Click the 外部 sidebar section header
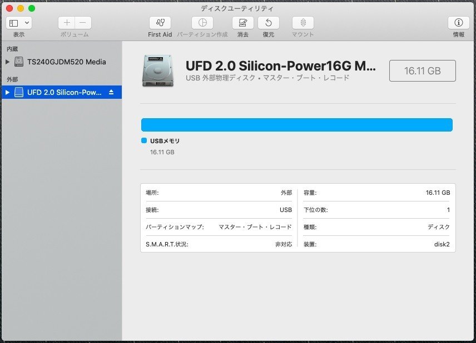The width and height of the screenshot is (476, 343). 12,79
